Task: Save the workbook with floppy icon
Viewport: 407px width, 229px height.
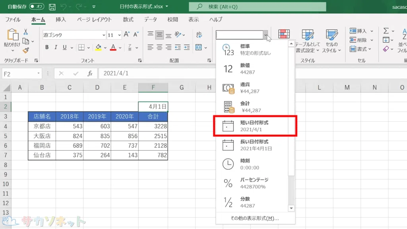Action: (52, 7)
